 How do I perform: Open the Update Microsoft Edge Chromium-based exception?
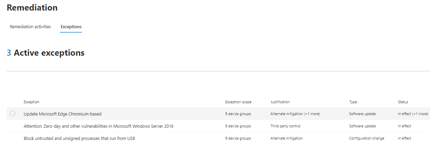(62, 114)
